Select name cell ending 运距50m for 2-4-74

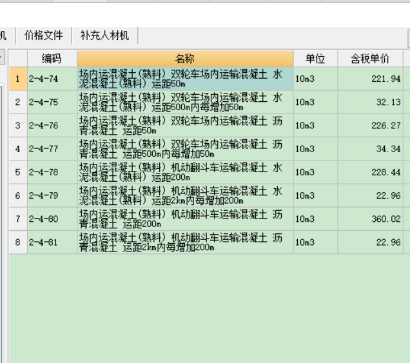click(x=186, y=79)
